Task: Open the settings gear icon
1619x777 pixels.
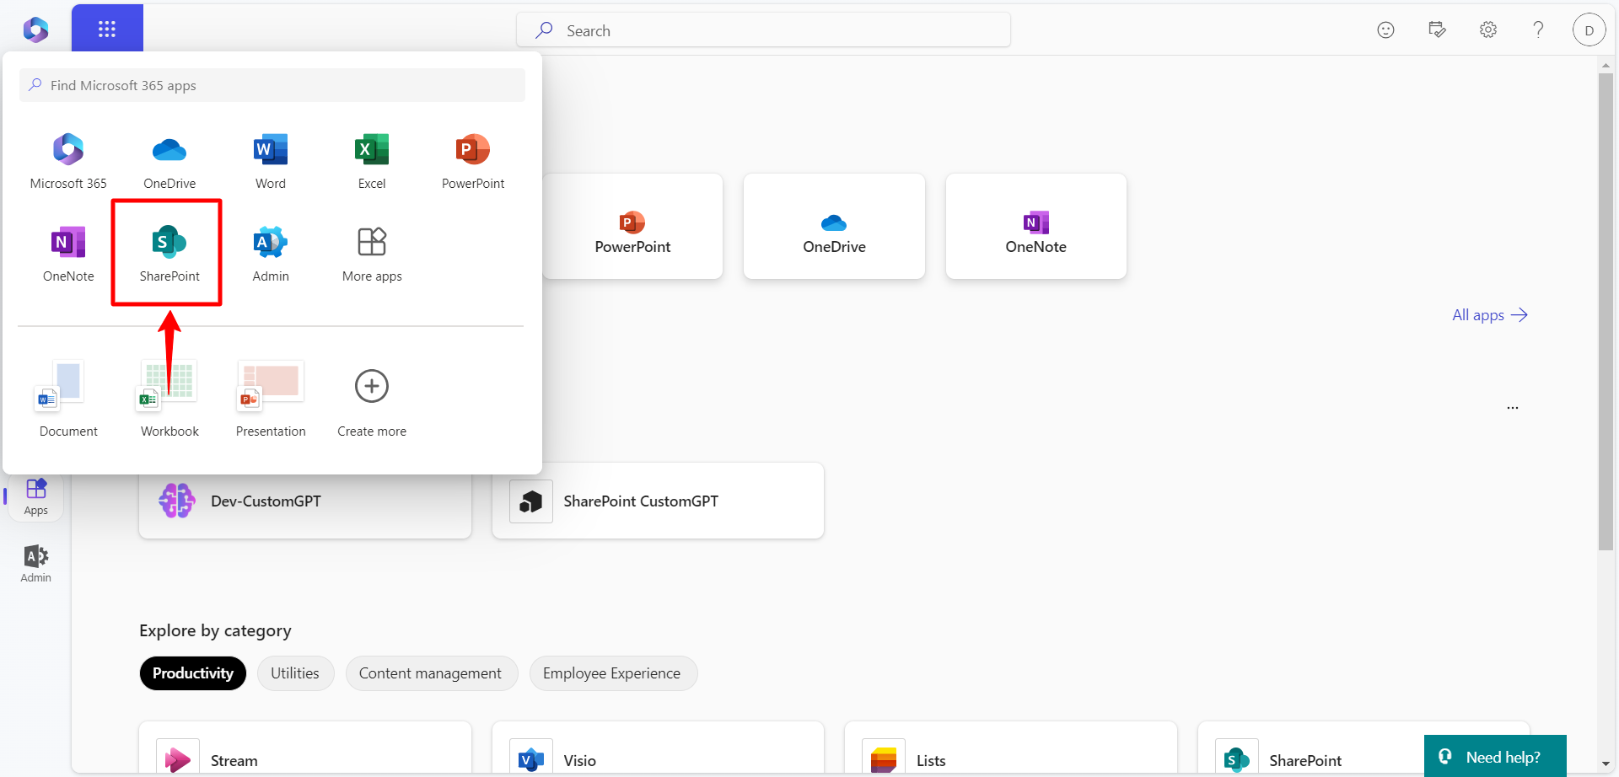Action: tap(1488, 30)
